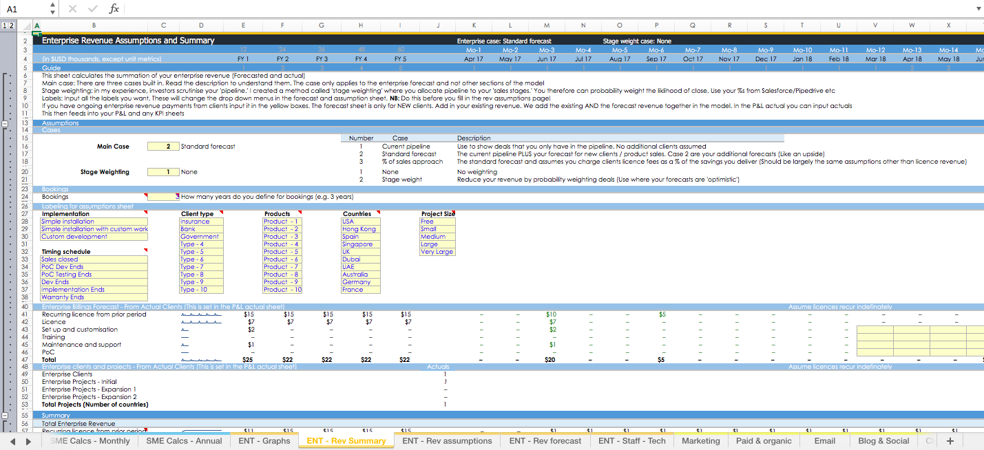The height and width of the screenshot is (450, 984).
Task: Open the ENT - Graphs sheet tab
Action: 264,441
